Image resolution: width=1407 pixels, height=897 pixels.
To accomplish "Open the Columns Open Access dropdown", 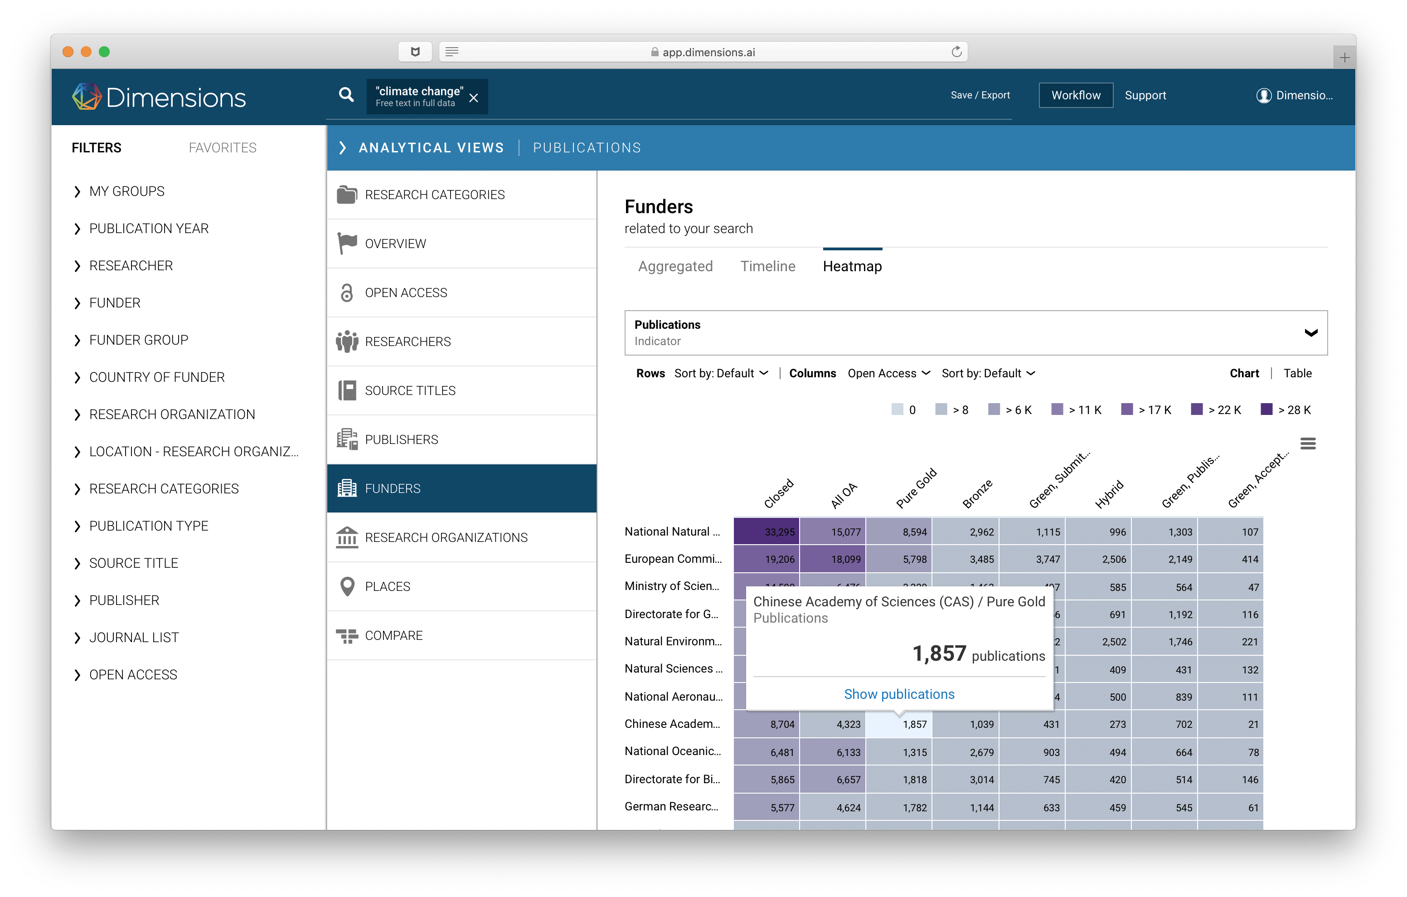I will point(888,373).
